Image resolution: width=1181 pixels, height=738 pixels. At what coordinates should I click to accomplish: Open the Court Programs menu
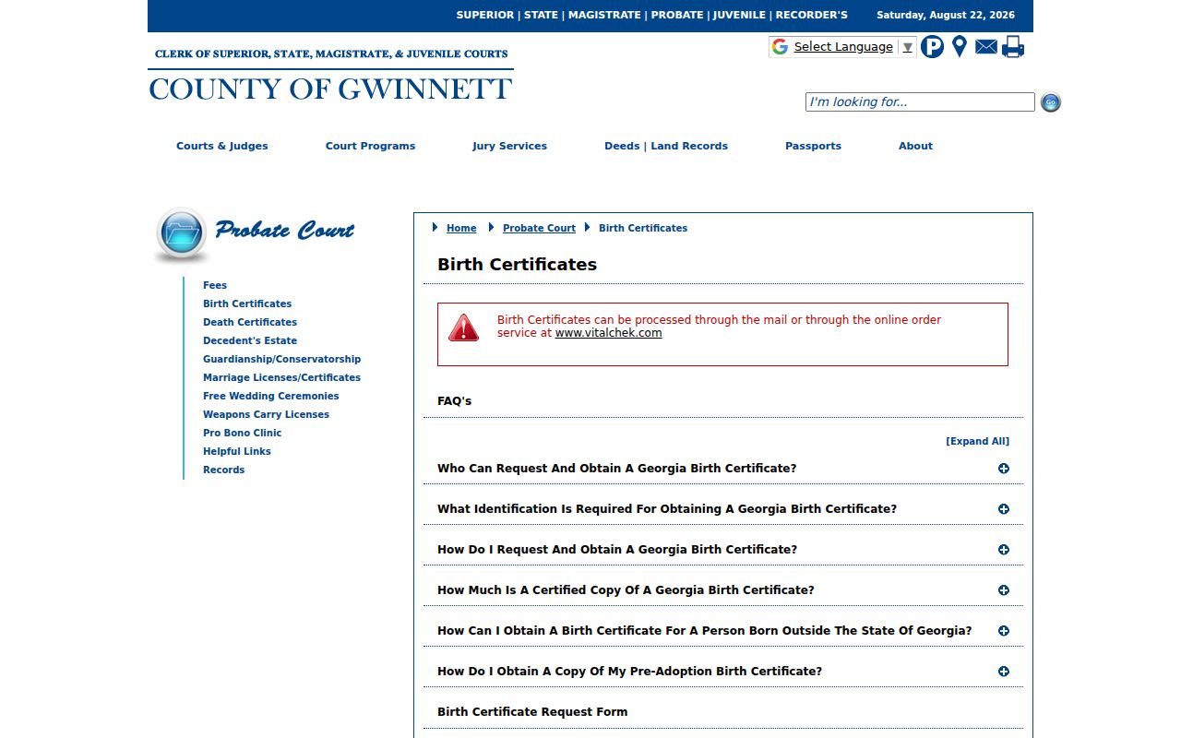(370, 146)
